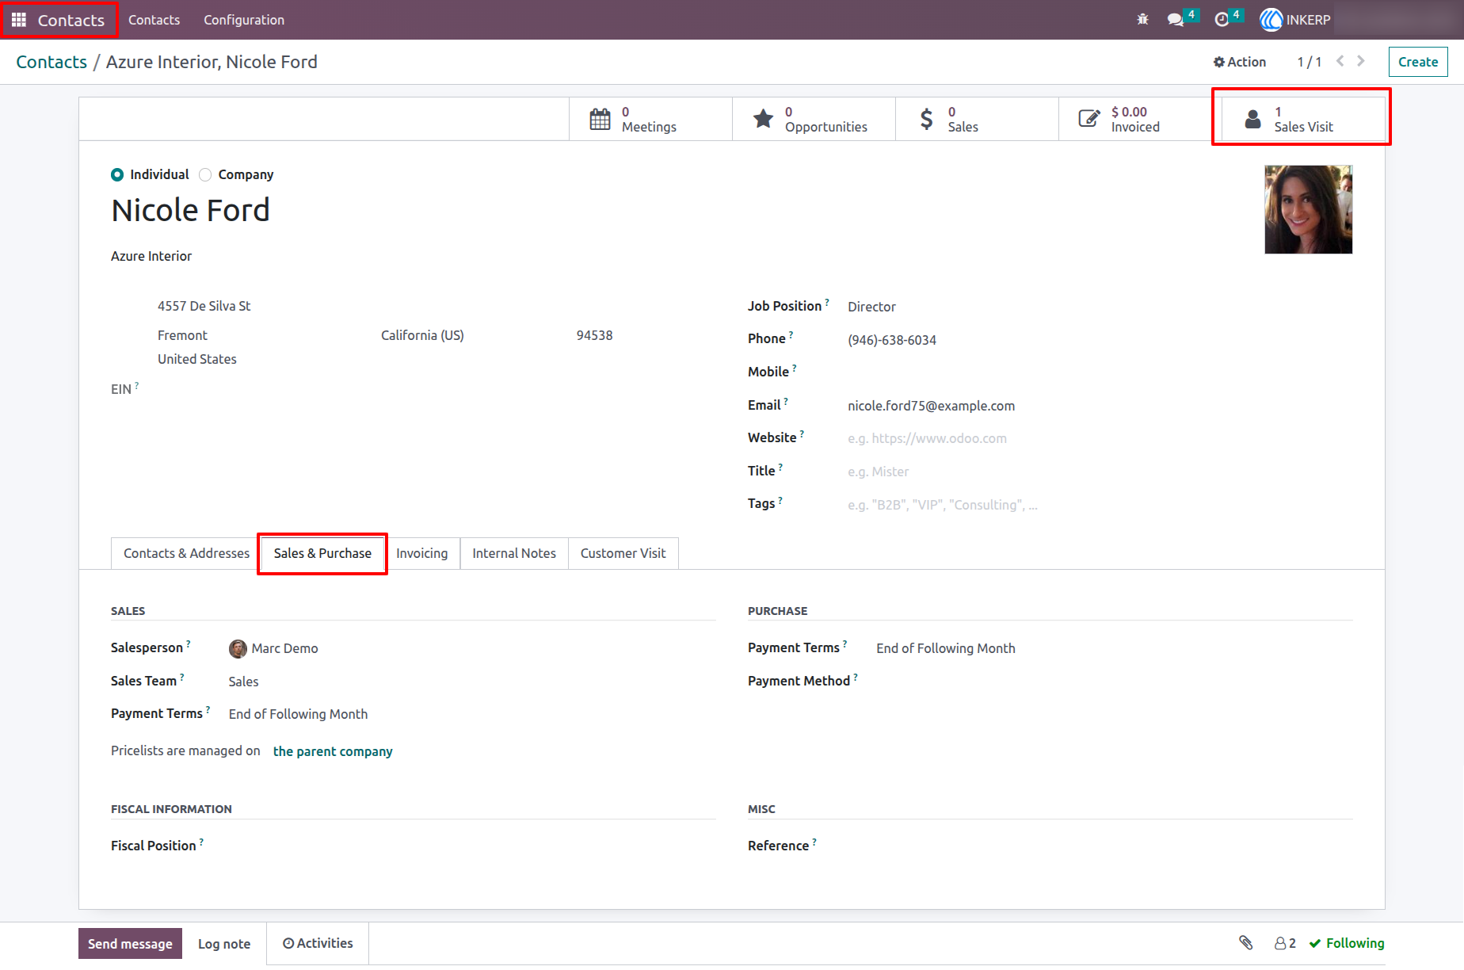Switch to the Customer Visit tab

coord(623,553)
